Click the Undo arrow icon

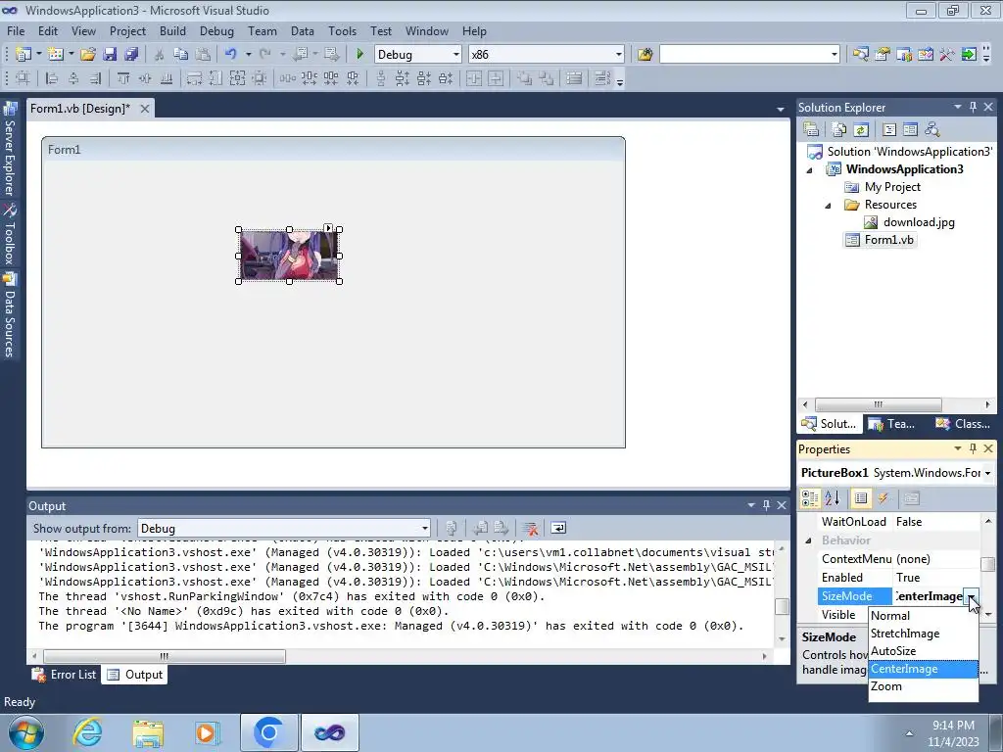(x=231, y=55)
